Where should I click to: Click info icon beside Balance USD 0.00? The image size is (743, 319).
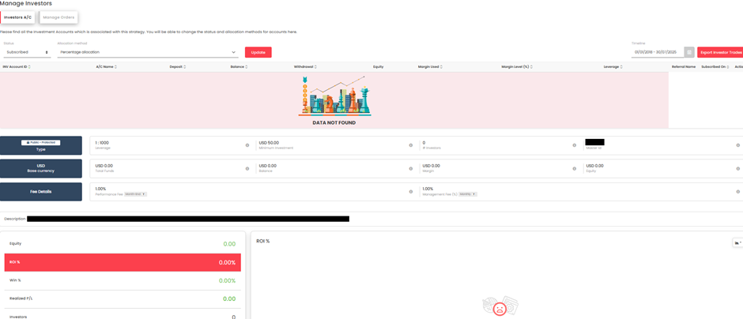[x=410, y=168]
